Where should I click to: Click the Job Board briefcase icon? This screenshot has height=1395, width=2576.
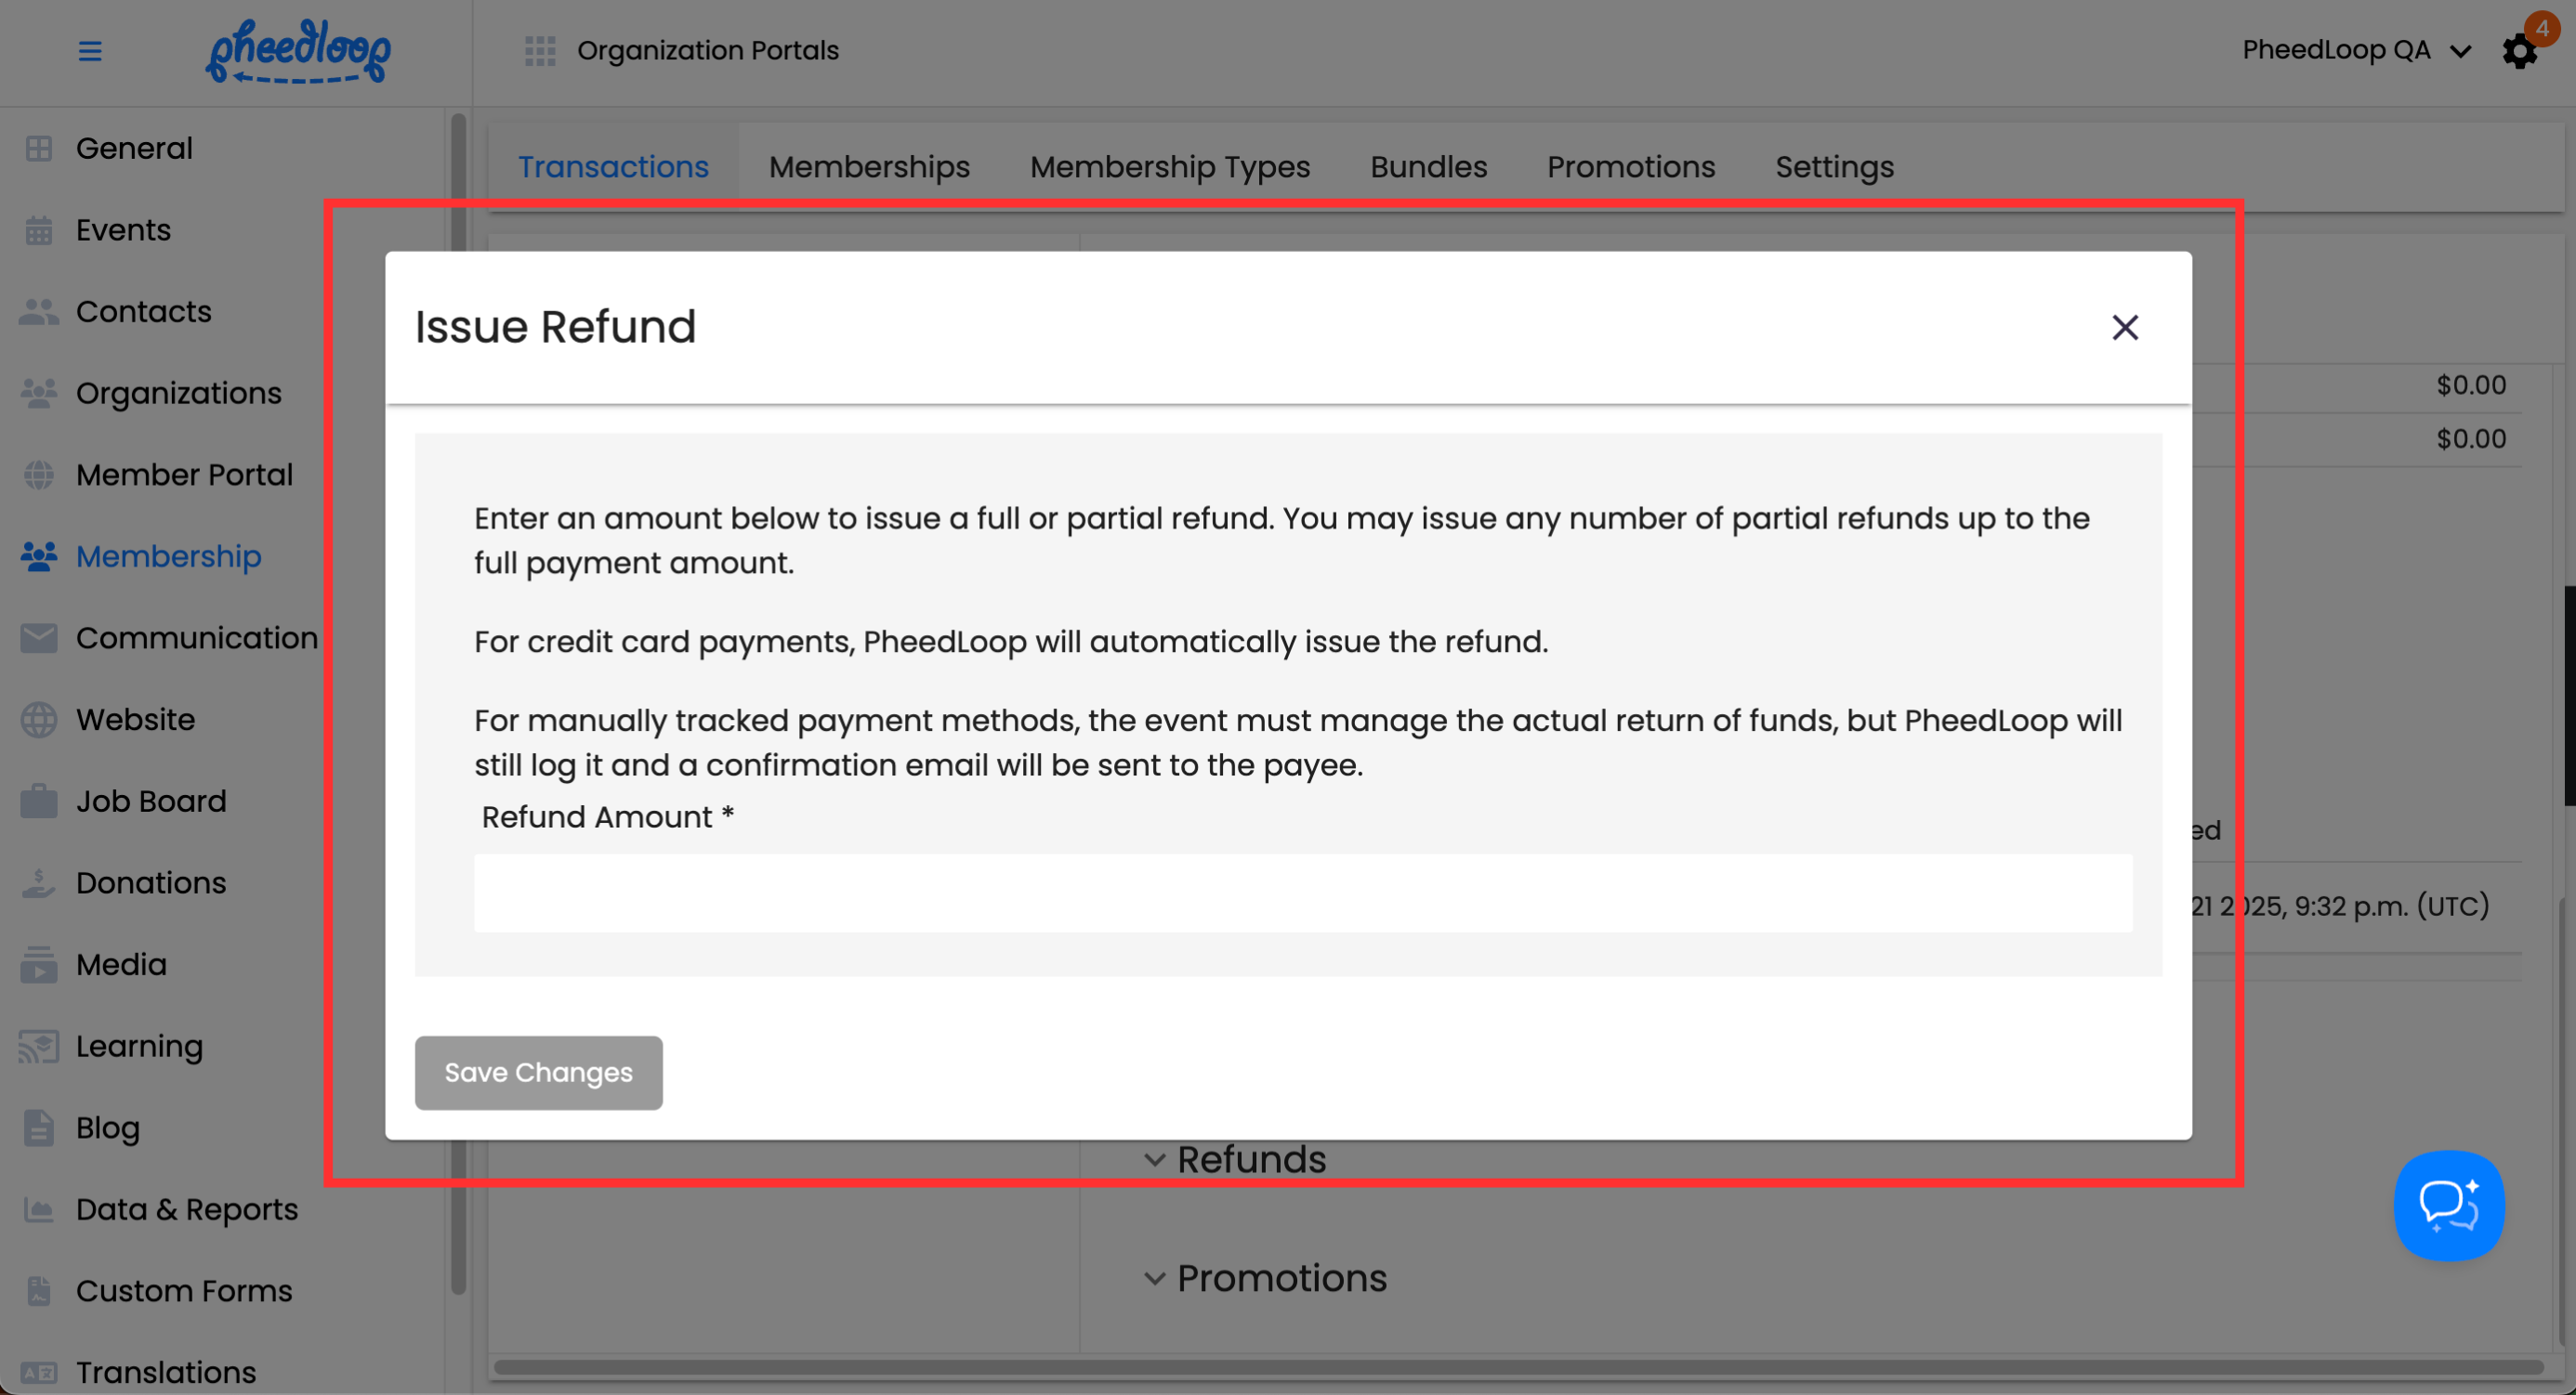point(39,802)
